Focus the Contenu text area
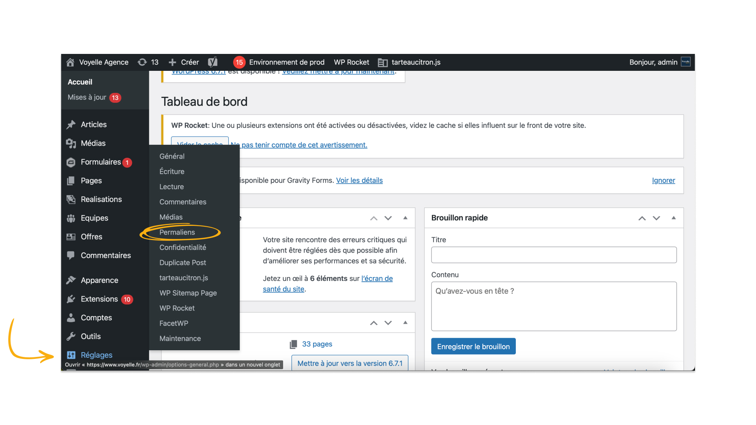The image size is (756, 425). [554, 306]
